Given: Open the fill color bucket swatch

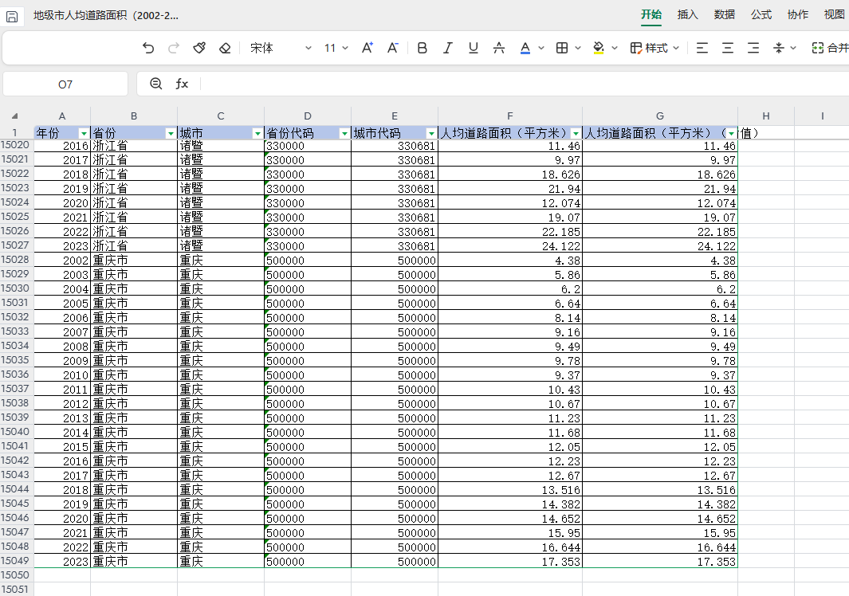Looking at the screenshot, I should pyautogui.click(x=599, y=48).
